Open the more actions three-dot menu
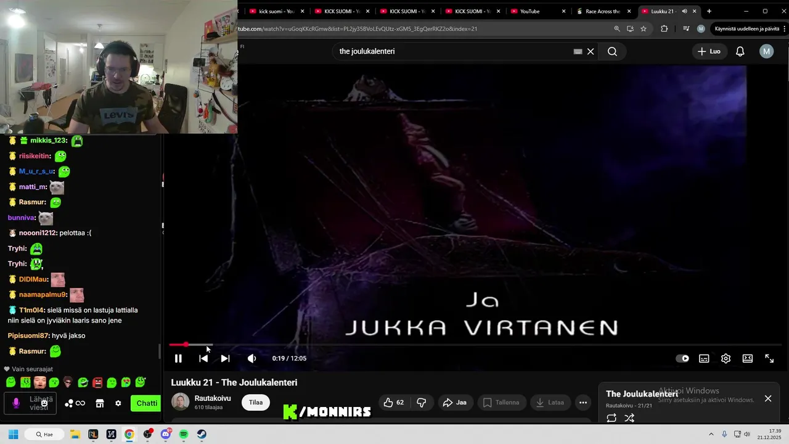The height and width of the screenshot is (444, 789). 583,403
